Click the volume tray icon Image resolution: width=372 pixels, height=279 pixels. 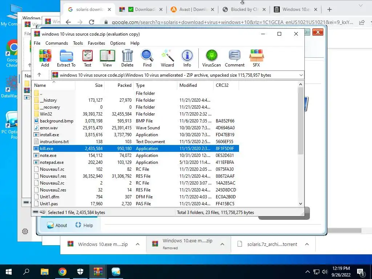(325, 272)
